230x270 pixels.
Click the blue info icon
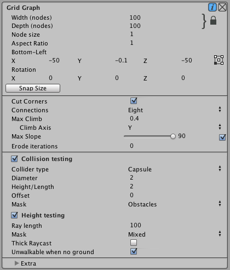click(212, 8)
